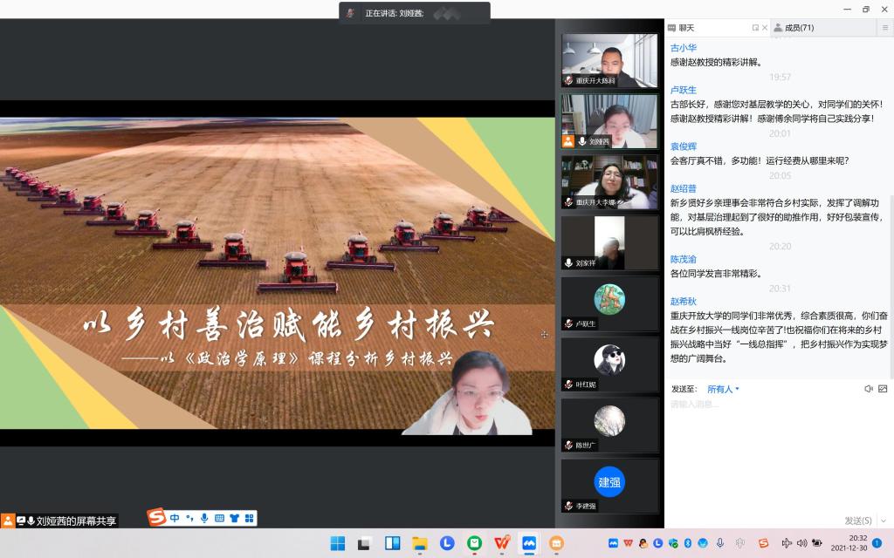Select 卢跃生 participant video tile

point(609,303)
